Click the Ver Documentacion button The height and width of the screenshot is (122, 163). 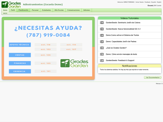153,78
